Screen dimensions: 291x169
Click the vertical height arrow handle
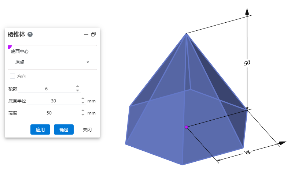point(247,11)
